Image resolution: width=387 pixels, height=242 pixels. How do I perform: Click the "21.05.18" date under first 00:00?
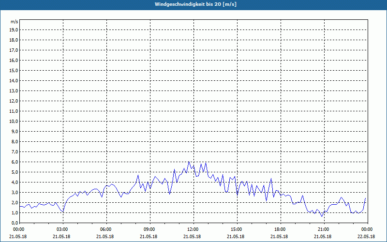click(18, 237)
